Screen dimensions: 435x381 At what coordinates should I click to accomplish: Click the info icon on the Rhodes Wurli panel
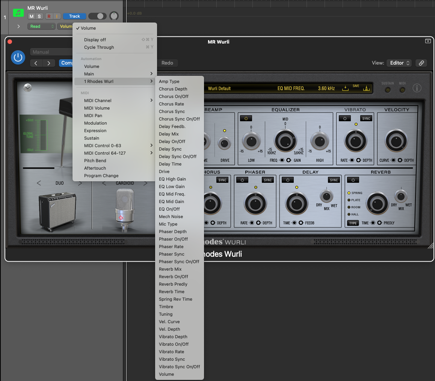[417, 88]
